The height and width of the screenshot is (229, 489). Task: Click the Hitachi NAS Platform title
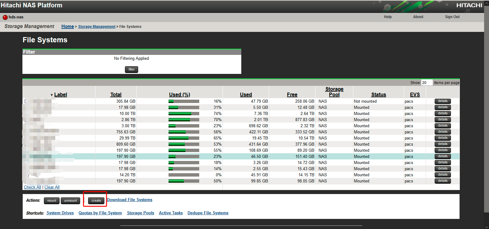click(31, 5)
